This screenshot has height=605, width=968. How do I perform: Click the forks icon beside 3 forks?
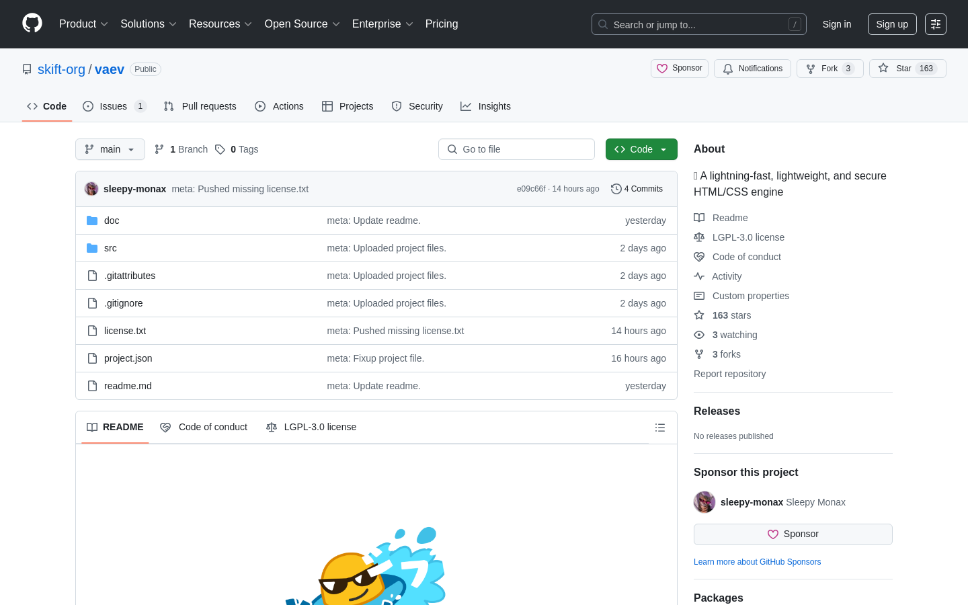click(x=699, y=354)
